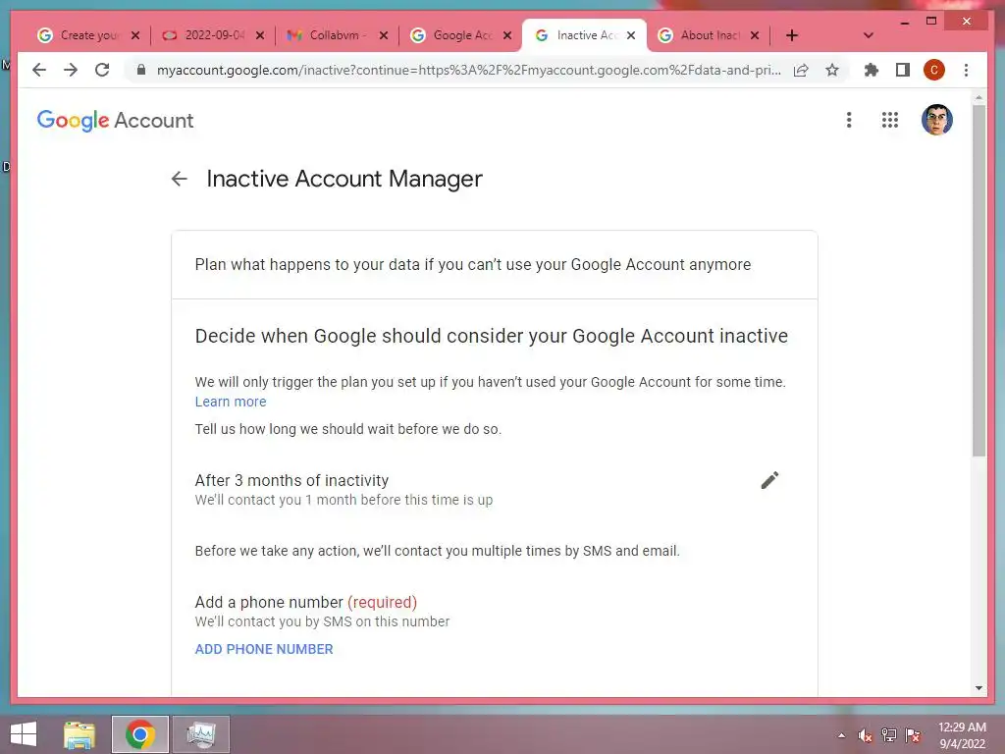The height and width of the screenshot is (754, 1005).
Task: Click the taskbar clock showing 12:29 AM
Action: click(x=962, y=735)
